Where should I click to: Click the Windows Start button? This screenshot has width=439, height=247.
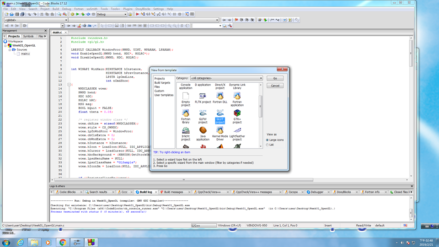[6, 242]
